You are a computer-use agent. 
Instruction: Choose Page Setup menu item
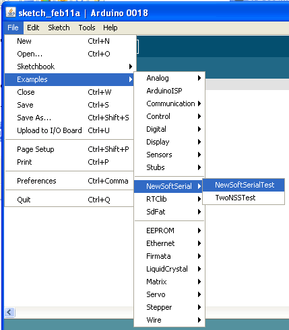coord(69,149)
